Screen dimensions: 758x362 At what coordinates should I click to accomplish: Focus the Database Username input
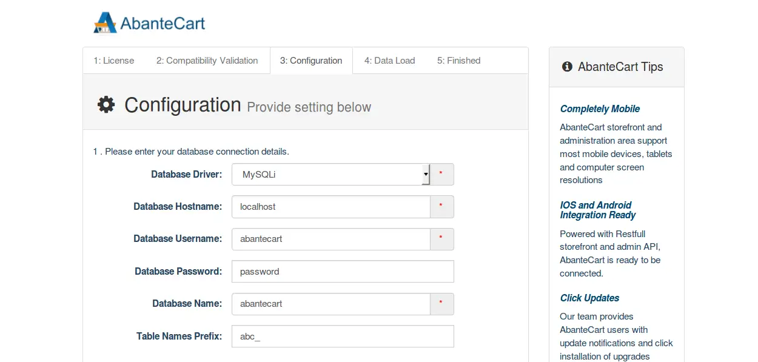click(331, 239)
